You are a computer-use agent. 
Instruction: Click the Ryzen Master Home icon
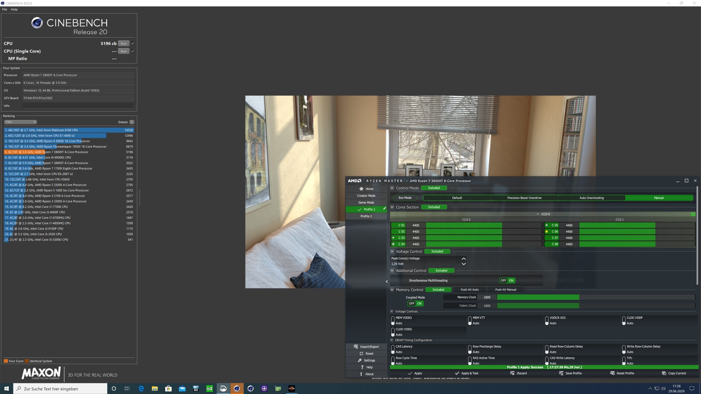tap(361, 189)
